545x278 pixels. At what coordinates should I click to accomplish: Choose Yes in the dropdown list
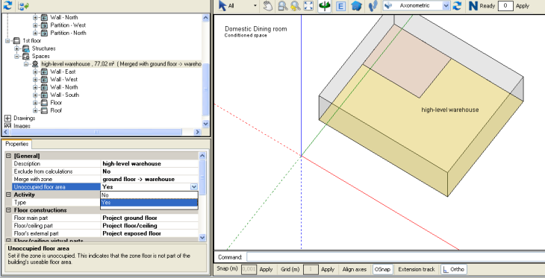[149, 202]
